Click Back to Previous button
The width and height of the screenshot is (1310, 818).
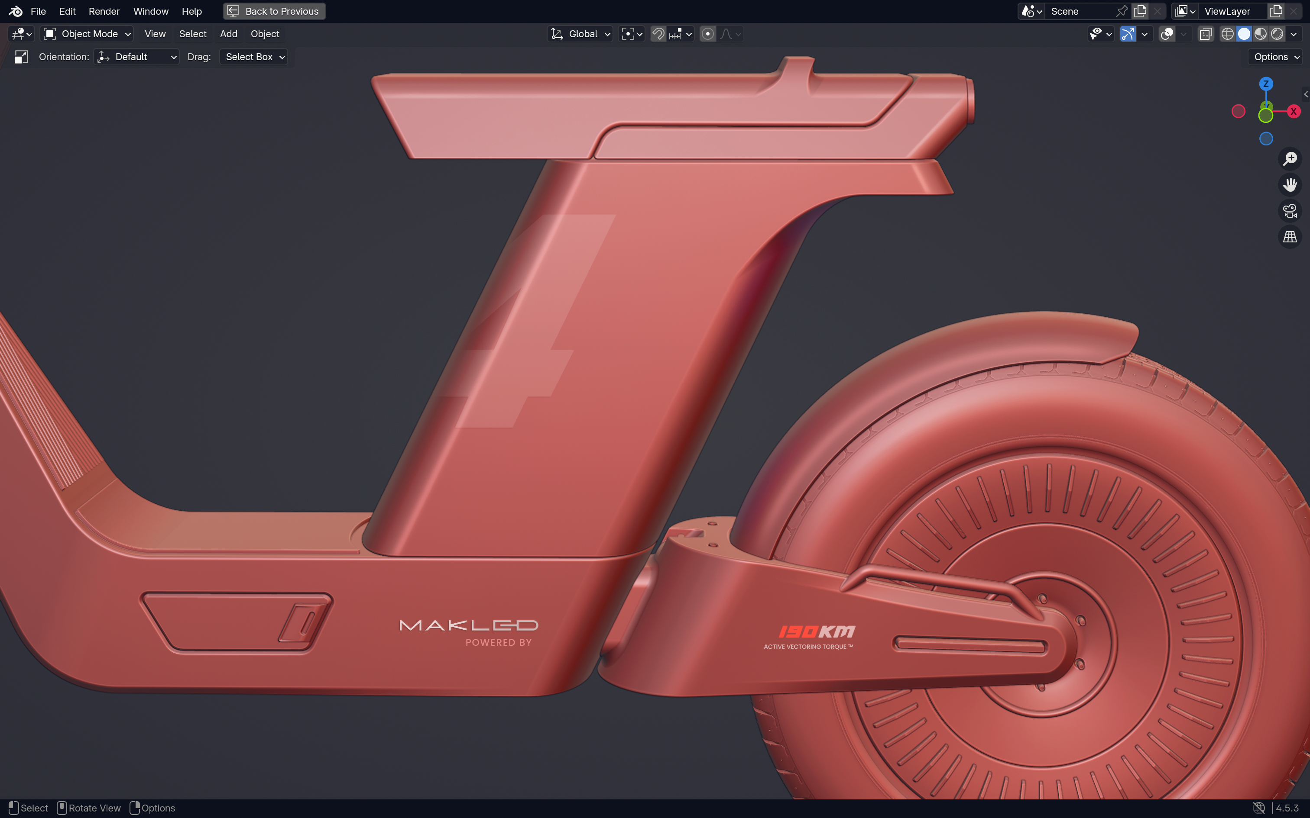pos(275,11)
